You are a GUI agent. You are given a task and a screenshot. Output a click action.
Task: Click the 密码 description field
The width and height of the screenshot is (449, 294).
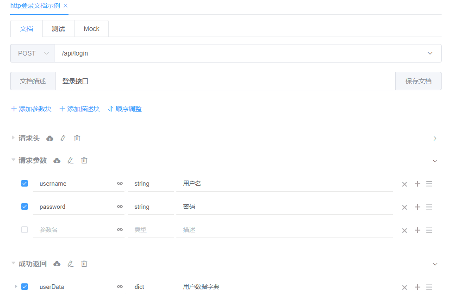pyautogui.click(x=285, y=207)
